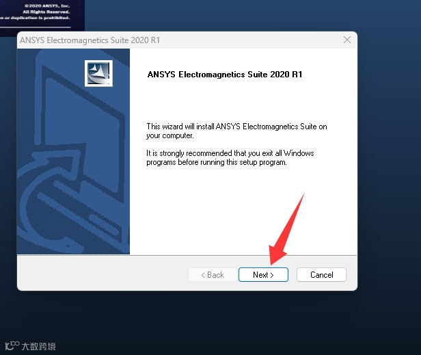Click the bold heading ANSYS Electromagnetics Suite 2020 R1
This screenshot has height=355, width=421.
225,75
